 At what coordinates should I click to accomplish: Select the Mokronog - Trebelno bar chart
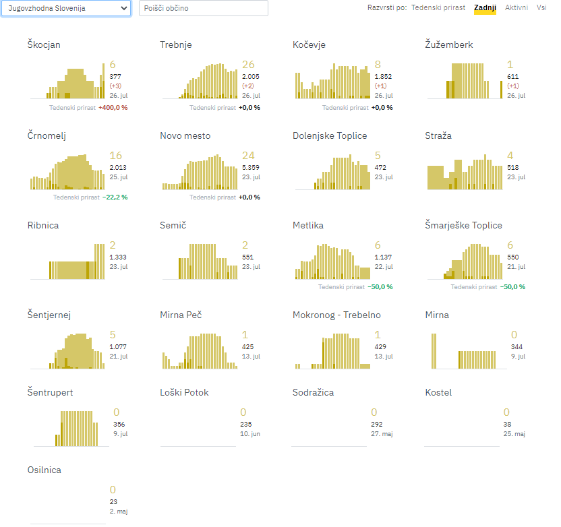pos(332,352)
